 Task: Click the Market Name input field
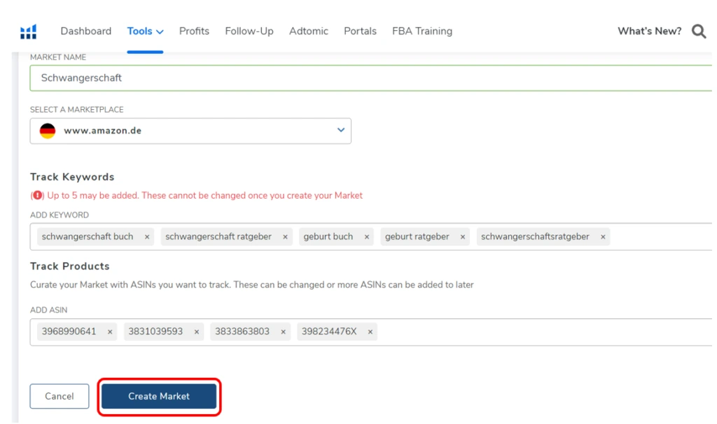tap(371, 78)
